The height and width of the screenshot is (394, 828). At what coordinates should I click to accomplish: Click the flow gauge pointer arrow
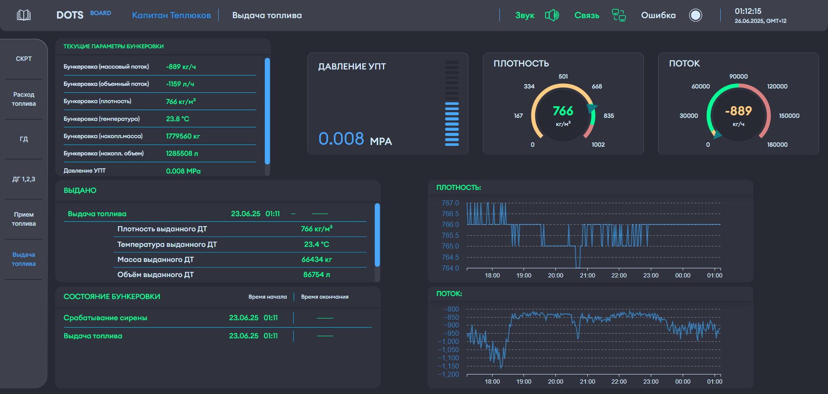click(x=717, y=135)
